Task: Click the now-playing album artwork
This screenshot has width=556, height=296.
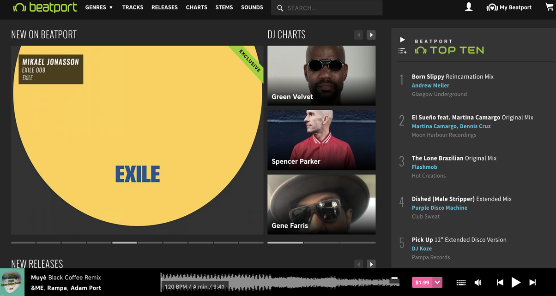Action: [12, 282]
